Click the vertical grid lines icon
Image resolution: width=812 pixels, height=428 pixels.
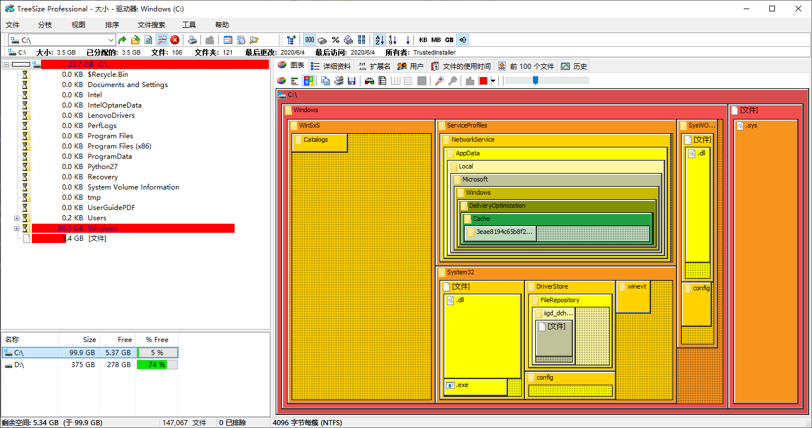(x=396, y=81)
